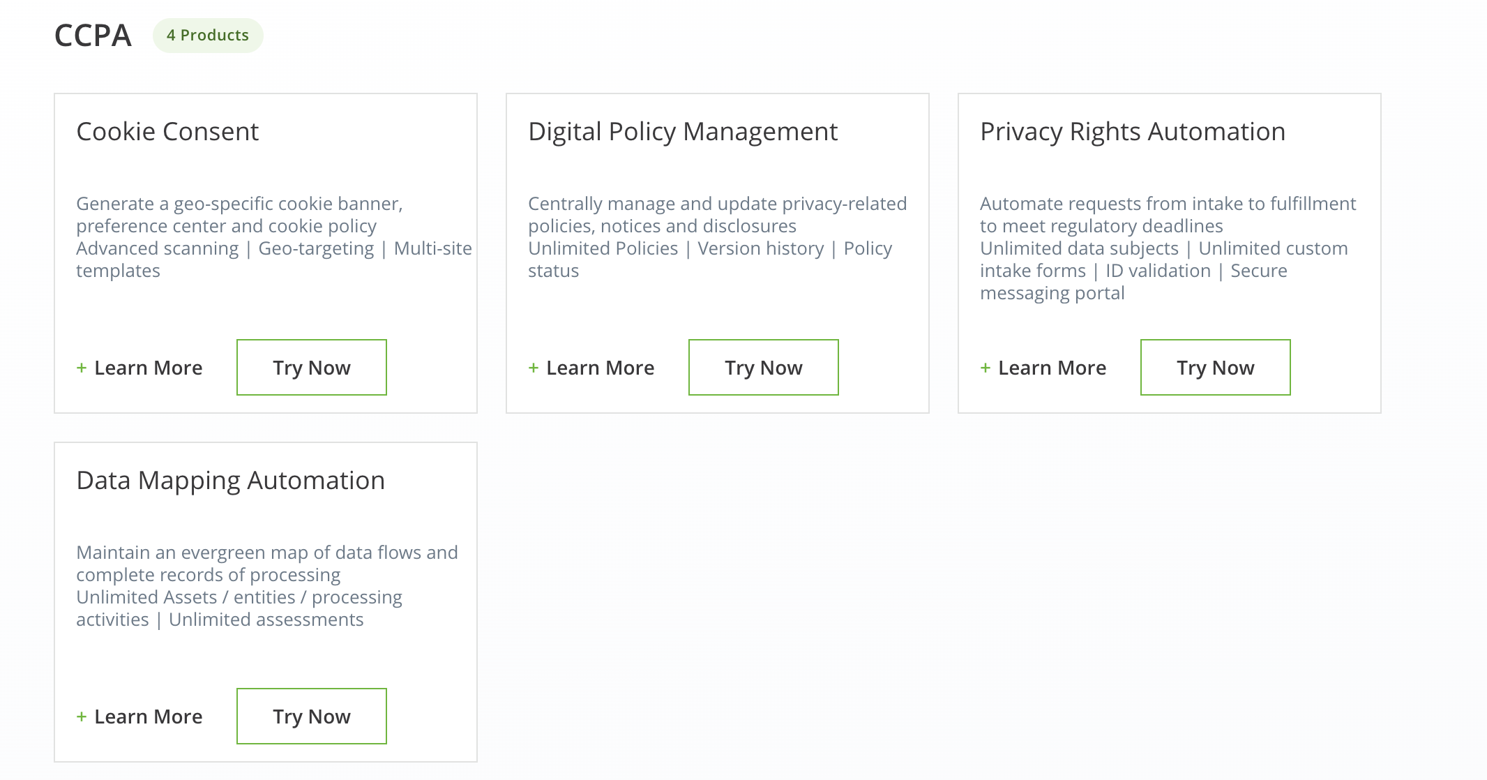Click plus icon beside Privacy Rights Learn More
The height and width of the screenshot is (780, 1487).
(986, 368)
